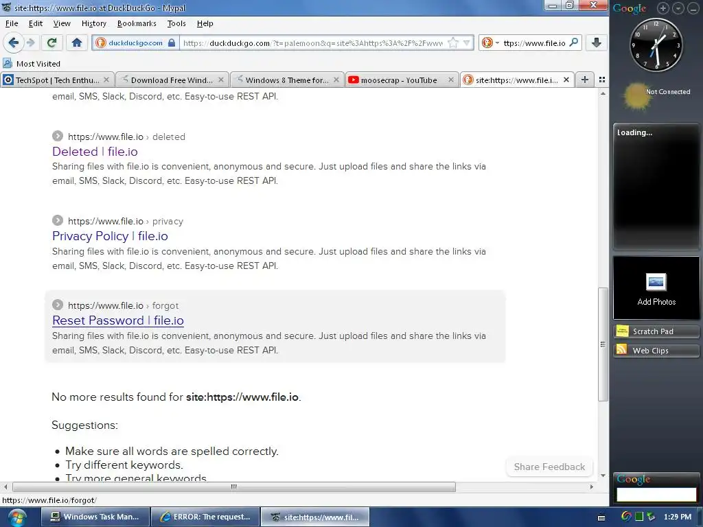Open the Scratch Pad gadget
Image resolution: width=703 pixels, height=527 pixels.
click(x=656, y=331)
